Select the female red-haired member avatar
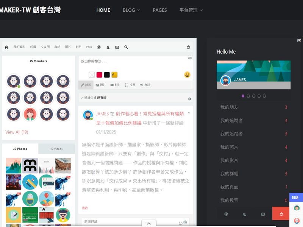Image resolution: width=303 pixels, height=227 pixels. pyautogui.click(x=30, y=114)
